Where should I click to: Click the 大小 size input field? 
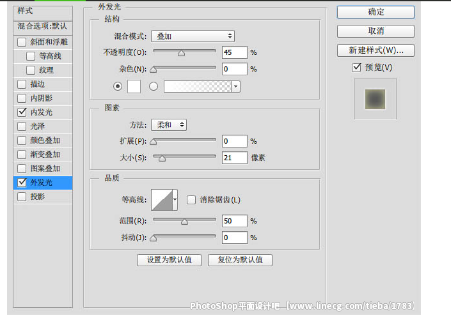point(234,157)
